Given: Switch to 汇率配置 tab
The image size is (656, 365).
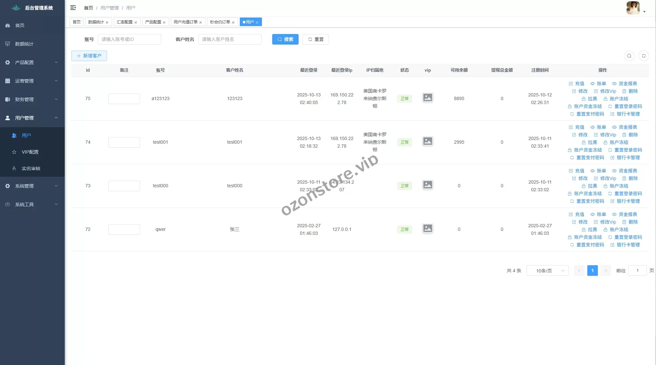Looking at the screenshot, I should tap(125, 22).
